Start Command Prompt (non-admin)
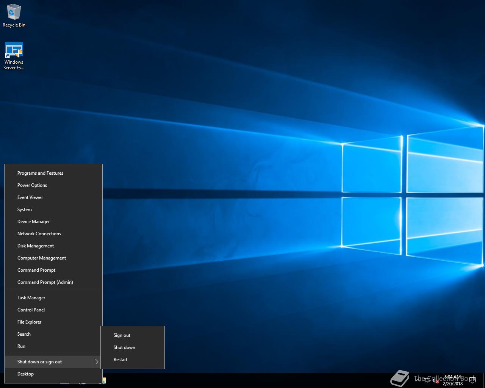 (53, 270)
